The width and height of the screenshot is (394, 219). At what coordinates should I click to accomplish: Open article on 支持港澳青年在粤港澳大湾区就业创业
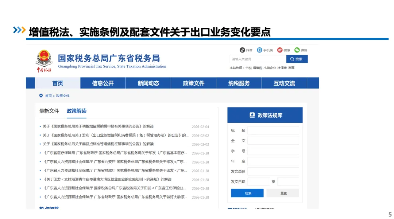coord(108,179)
